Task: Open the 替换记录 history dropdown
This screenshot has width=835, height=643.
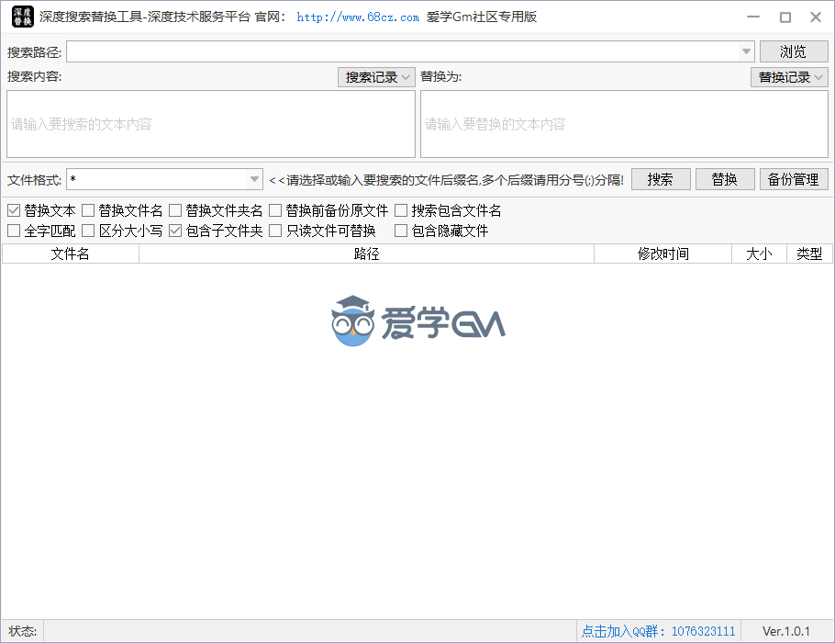Action: point(789,77)
